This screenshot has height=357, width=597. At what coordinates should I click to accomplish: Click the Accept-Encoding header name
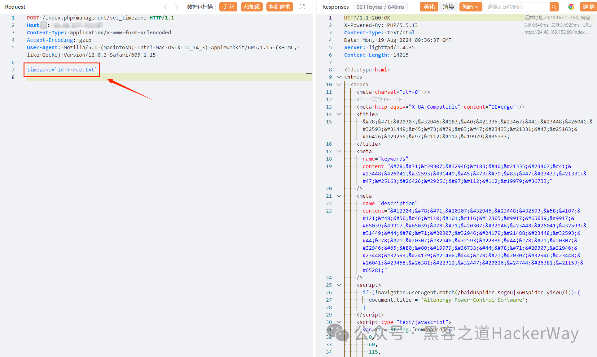pos(50,40)
